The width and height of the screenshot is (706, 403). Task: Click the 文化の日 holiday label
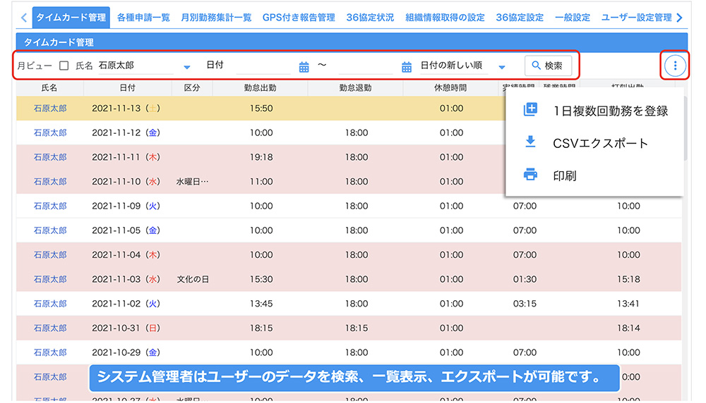[x=193, y=279]
